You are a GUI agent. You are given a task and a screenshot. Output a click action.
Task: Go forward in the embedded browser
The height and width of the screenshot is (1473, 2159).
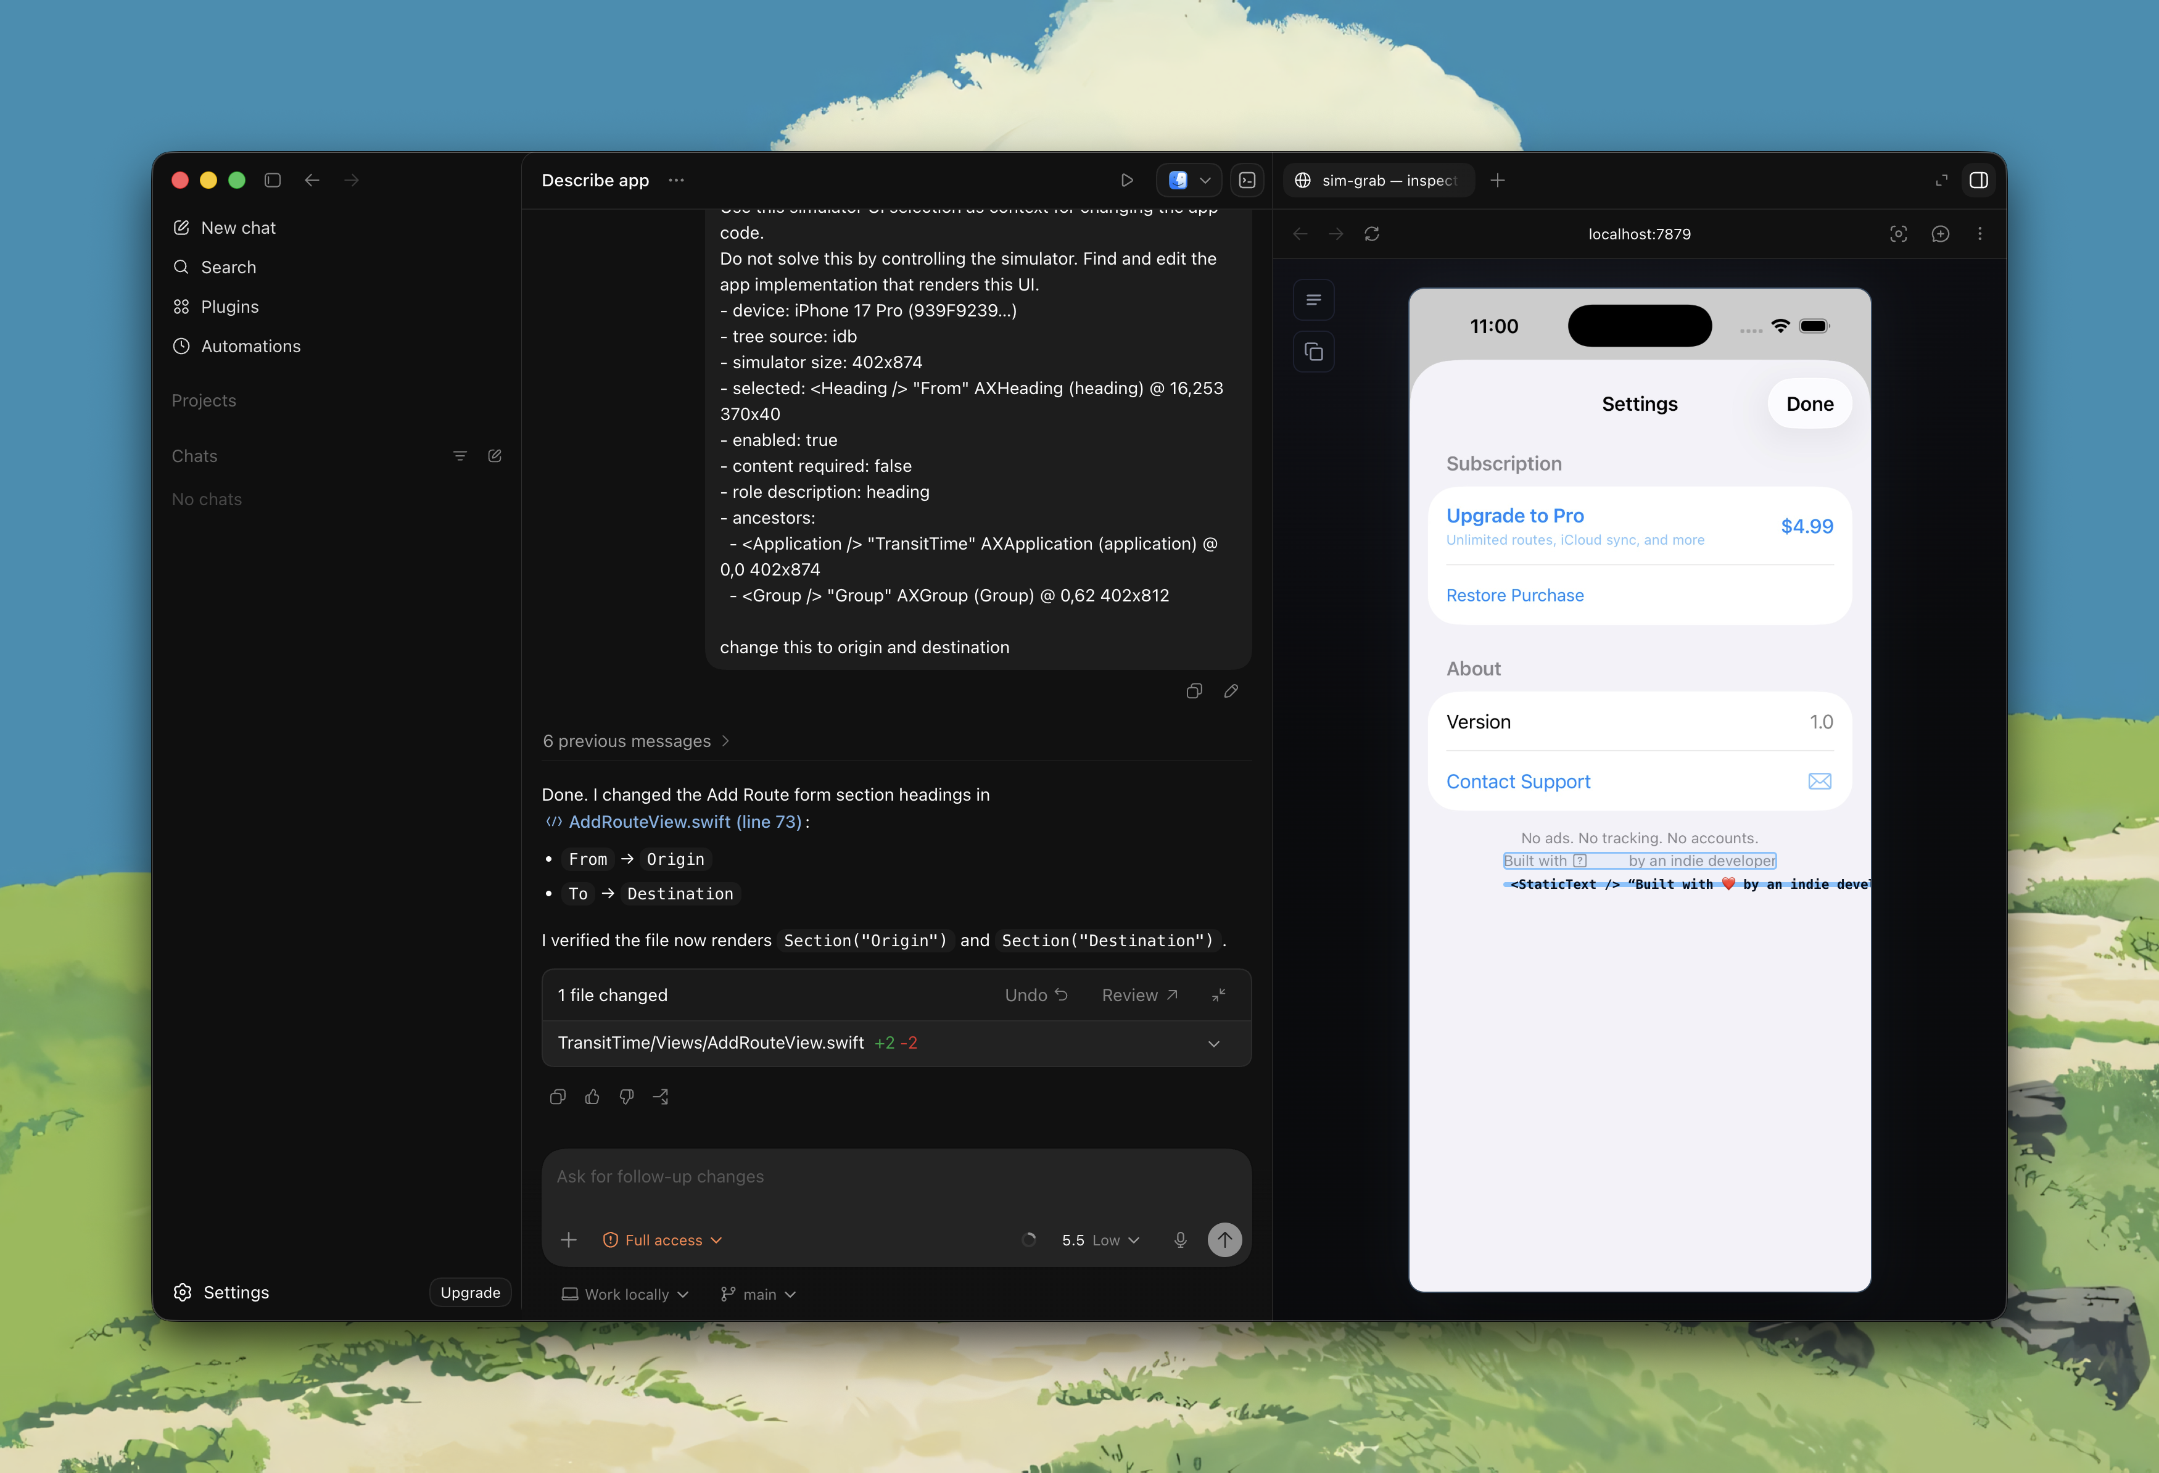coord(1336,234)
